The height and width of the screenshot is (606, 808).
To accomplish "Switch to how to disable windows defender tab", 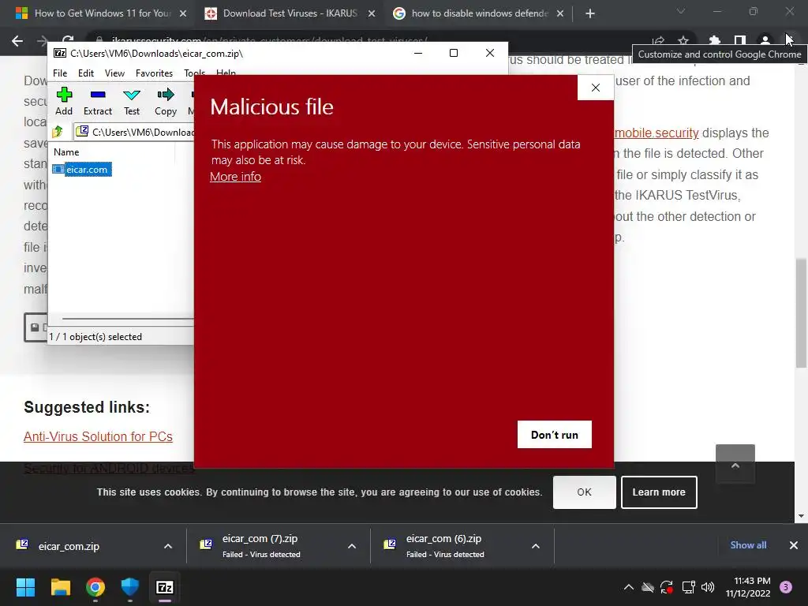I will [478, 13].
